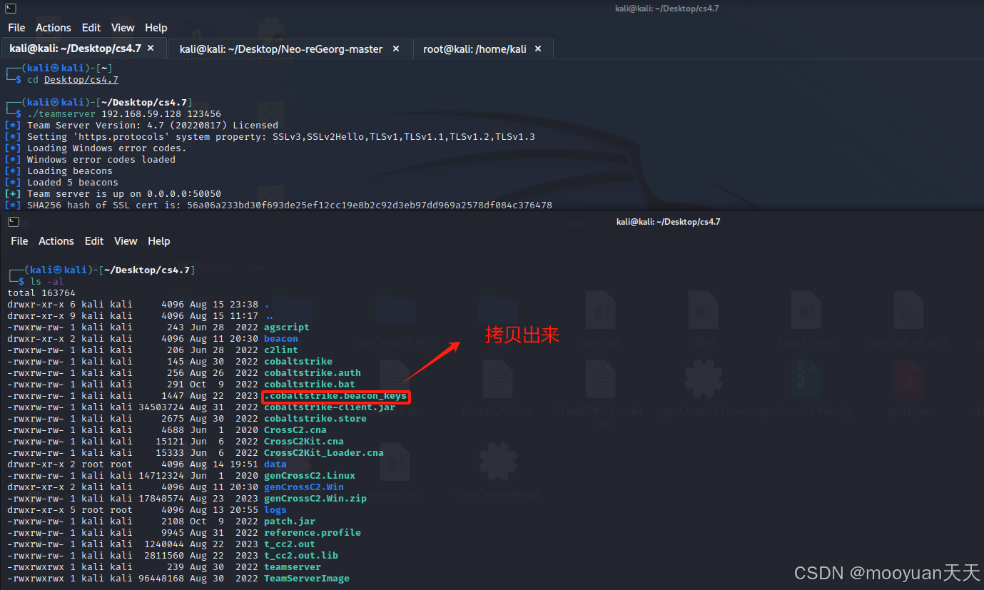The width and height of the screenshot is (984, 590).
Task: Click the 'total 163764' output line
Action: pyautogui.click(x=41, y=293)
